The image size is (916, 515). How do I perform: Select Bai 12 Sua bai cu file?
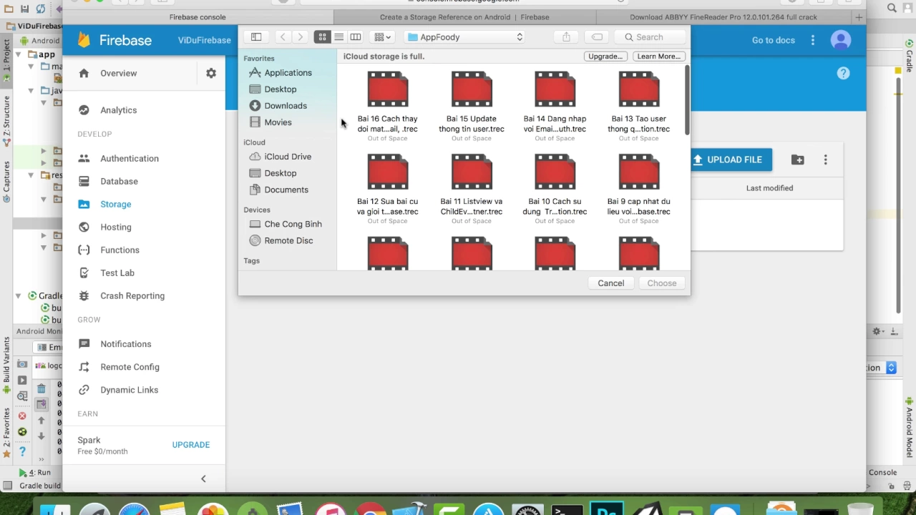point(387,188)
